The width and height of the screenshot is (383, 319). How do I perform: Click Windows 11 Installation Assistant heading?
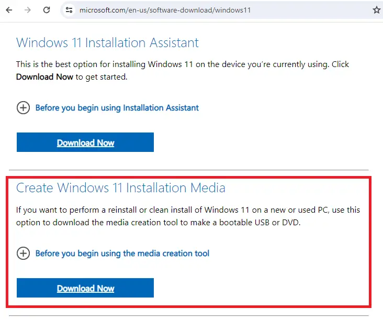click(x=107, y=42)
